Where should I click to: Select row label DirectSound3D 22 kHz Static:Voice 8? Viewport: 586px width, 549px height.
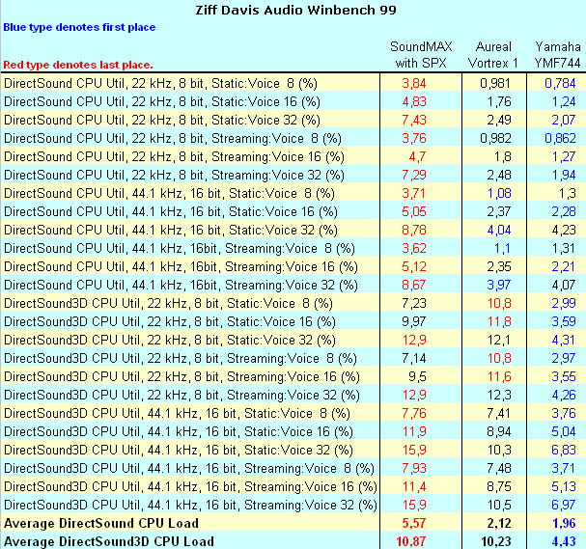tap(168, 303)
